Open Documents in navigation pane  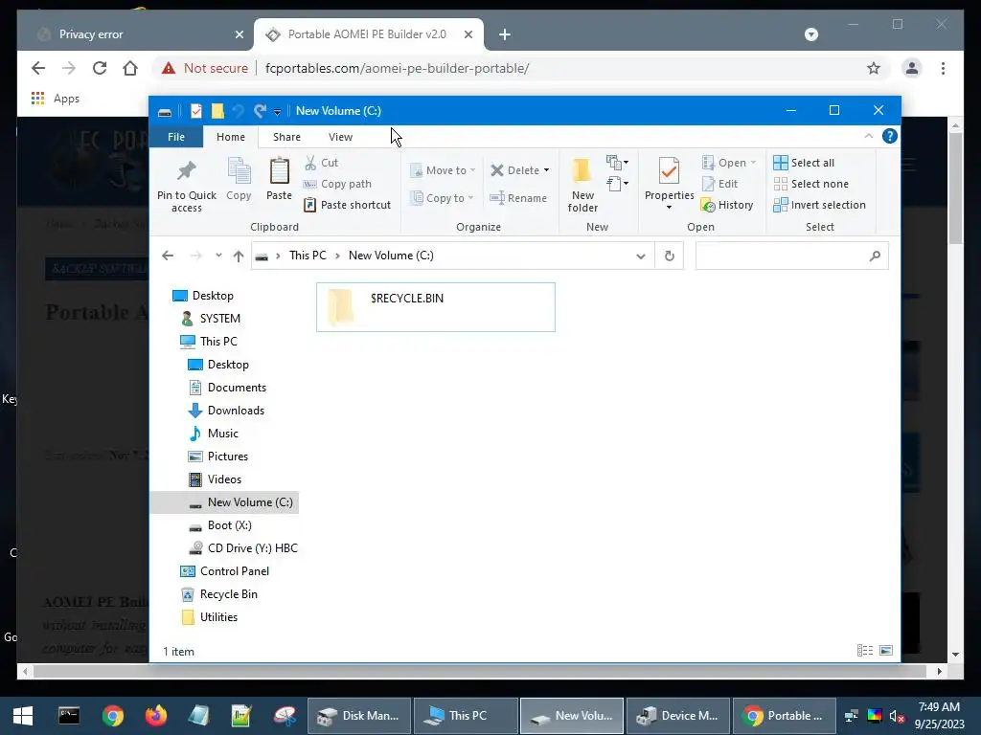pyautogui.click(x=227, y=388)
